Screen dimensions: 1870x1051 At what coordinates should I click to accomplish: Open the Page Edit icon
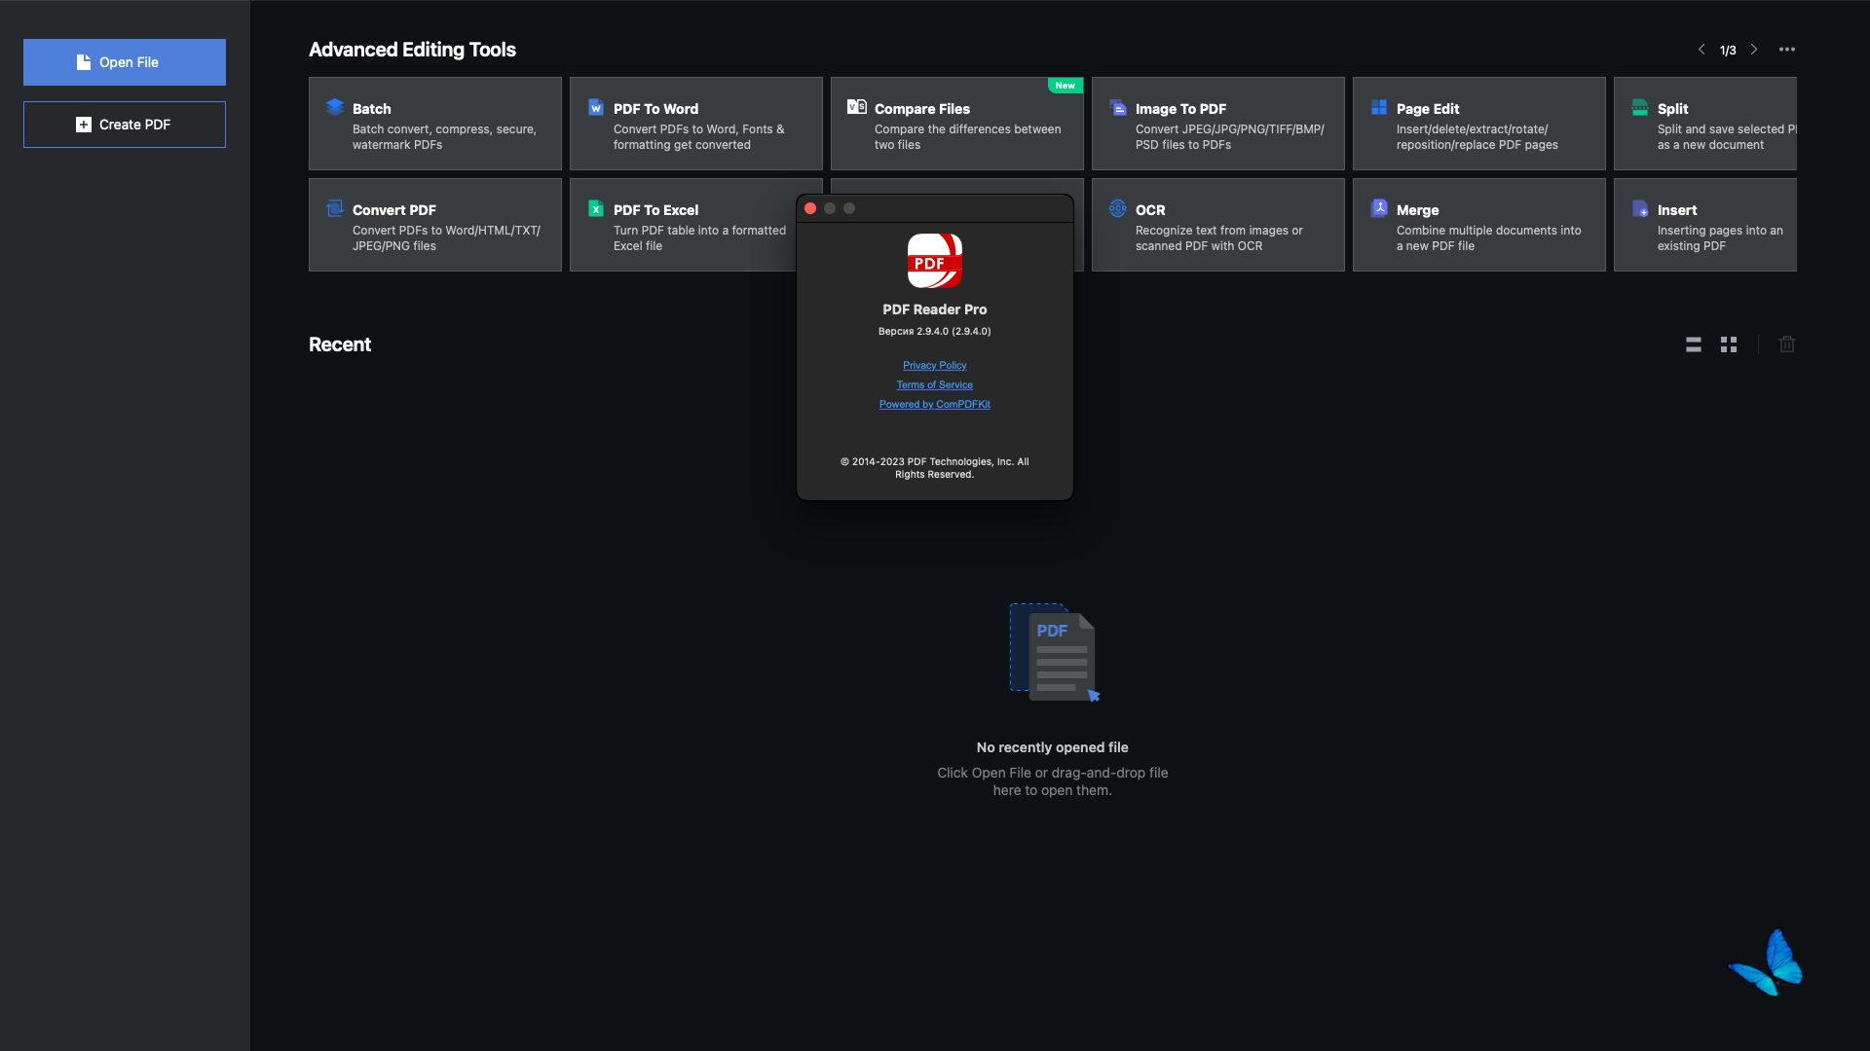click(1379, 107)
